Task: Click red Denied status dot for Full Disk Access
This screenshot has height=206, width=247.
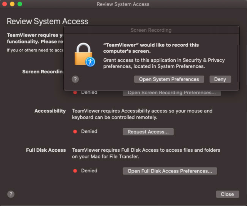Action: (x=75, y=171)
